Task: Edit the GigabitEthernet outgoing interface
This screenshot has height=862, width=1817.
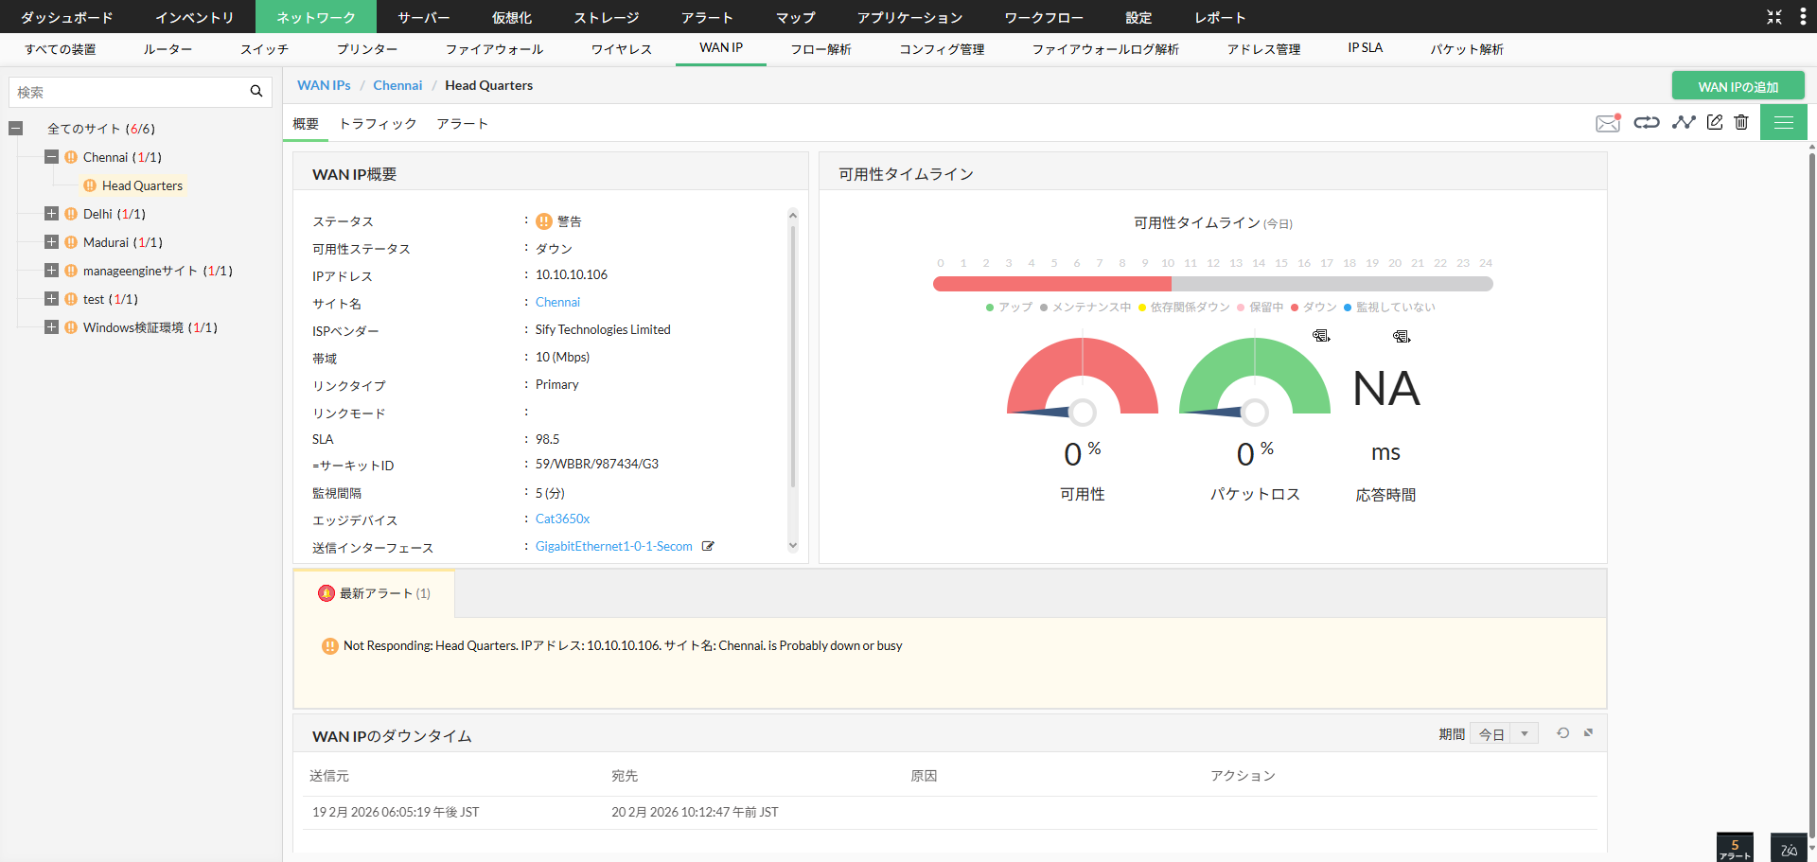Action: (708, 546)
